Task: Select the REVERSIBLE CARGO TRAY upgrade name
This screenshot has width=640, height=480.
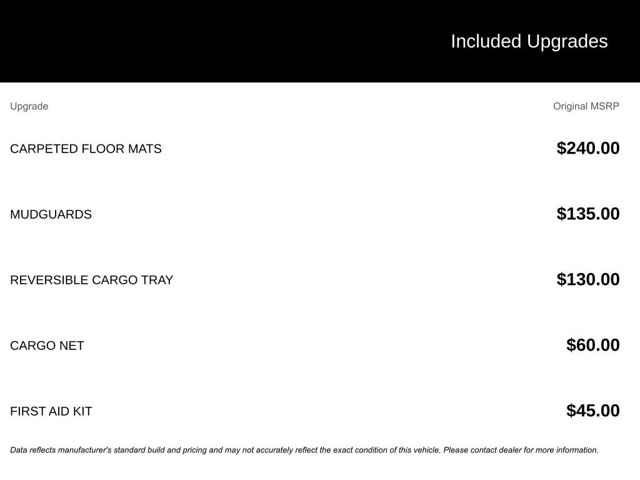Action: [x=91, y=280]
